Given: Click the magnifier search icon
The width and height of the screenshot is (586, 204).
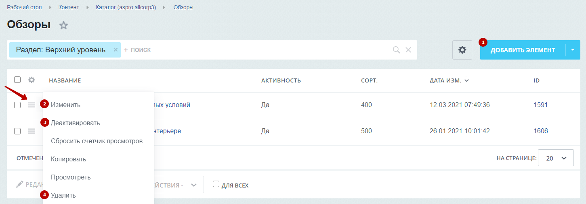Looking at the screenshot, I should (396, 50).
